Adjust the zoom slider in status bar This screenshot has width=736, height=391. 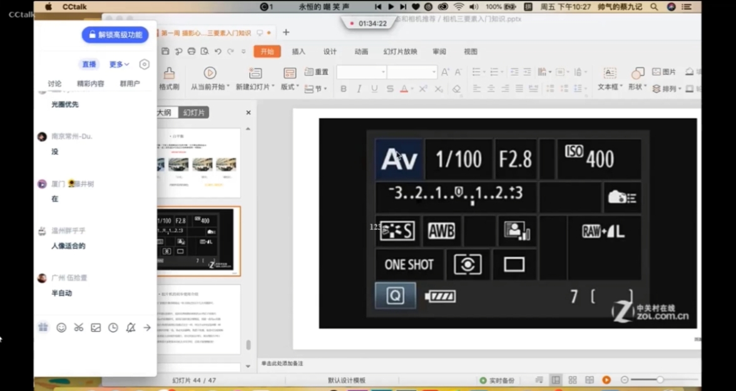(x=660, y=380)
